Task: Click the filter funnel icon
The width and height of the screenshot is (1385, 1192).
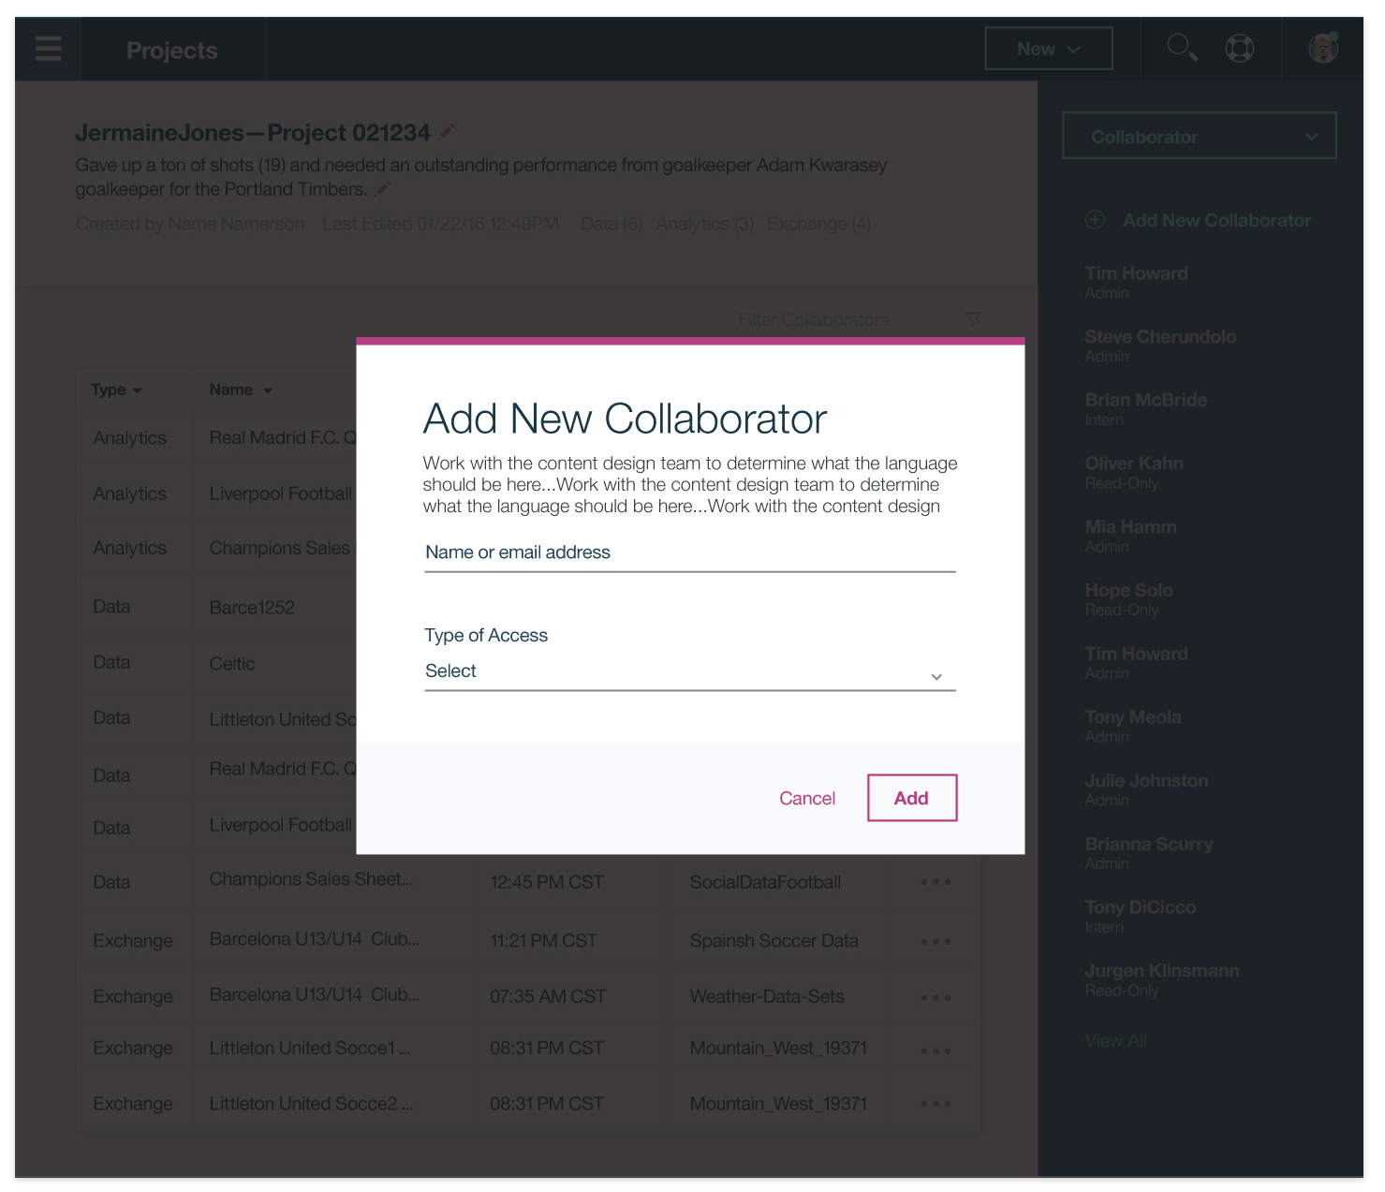Action: pos(973,319)
